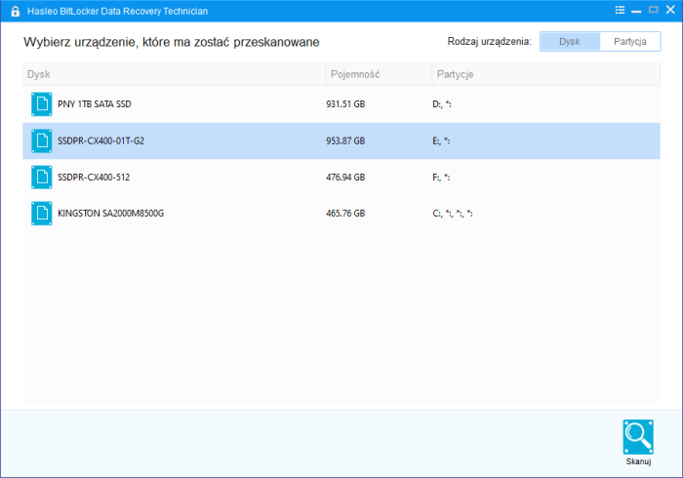Select the KINGSTON SA2000M8500G name
683x478 pixels.
[x=110, y=214]
